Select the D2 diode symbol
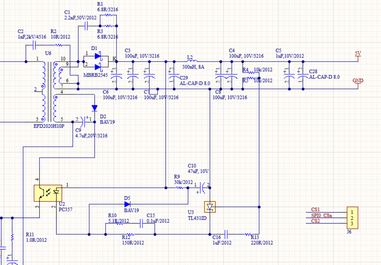Screen dimensions: 381x265 coord(94,108)
